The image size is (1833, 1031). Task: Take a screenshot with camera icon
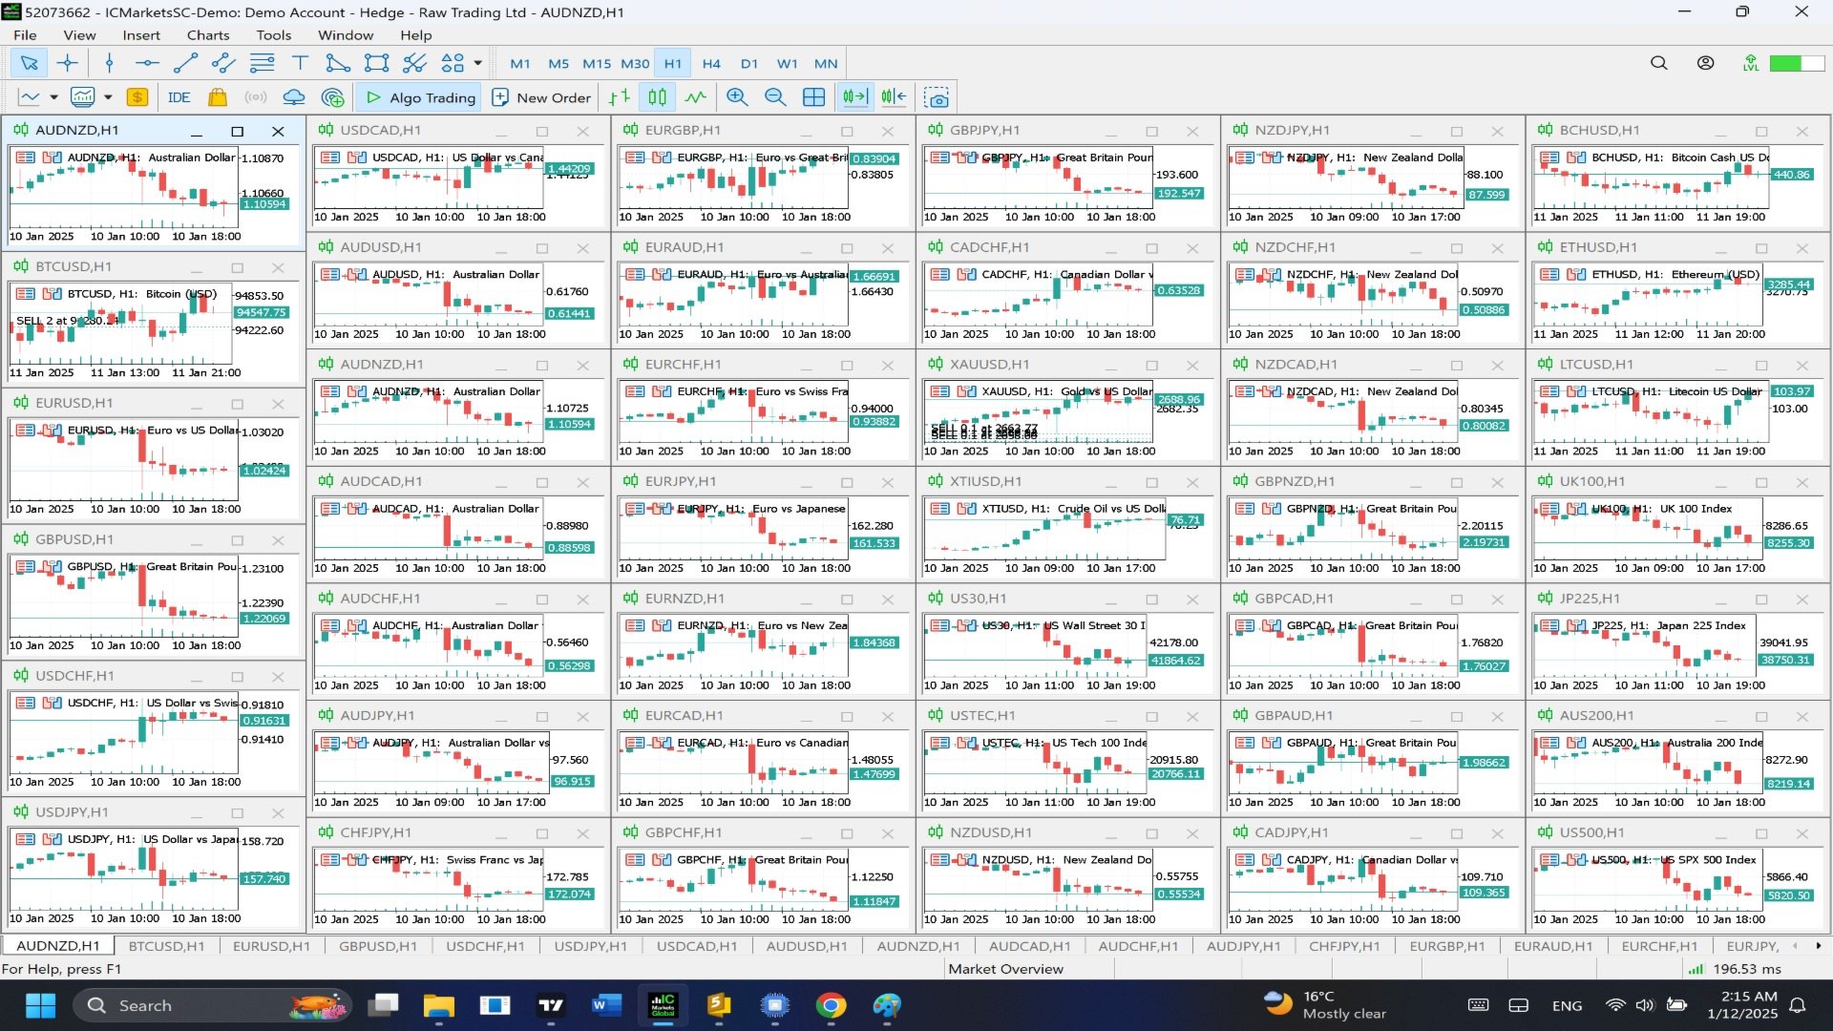pos(938,97)
